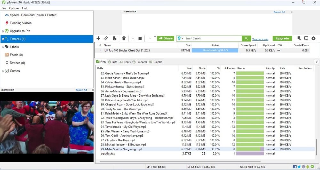Click the Facebook icon in status bar
The width and height of the screenshot is (320, 170).
(x=295, y=166)
